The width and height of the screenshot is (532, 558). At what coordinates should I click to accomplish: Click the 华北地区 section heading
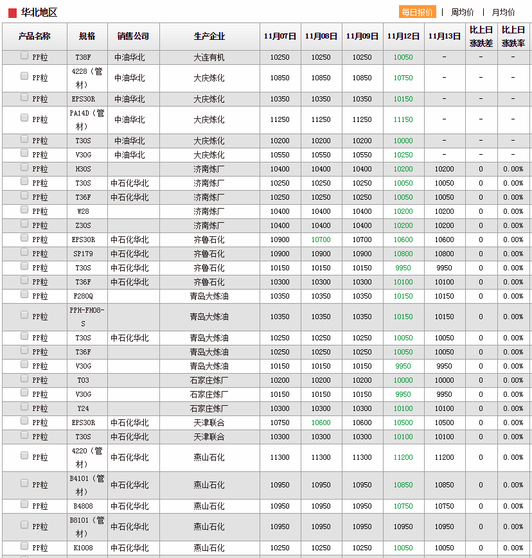click(39, 13)
